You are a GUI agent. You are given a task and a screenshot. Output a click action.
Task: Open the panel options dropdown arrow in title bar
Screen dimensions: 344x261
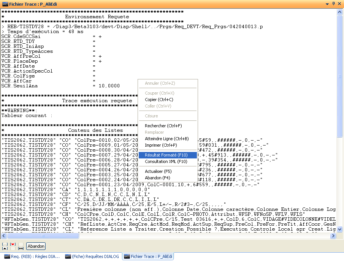(327, 3)
